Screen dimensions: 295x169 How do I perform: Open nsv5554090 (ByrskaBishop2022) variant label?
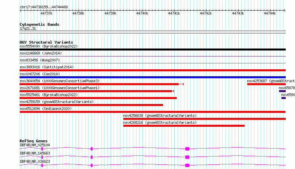pyautogui.click(x=49, y=46)
